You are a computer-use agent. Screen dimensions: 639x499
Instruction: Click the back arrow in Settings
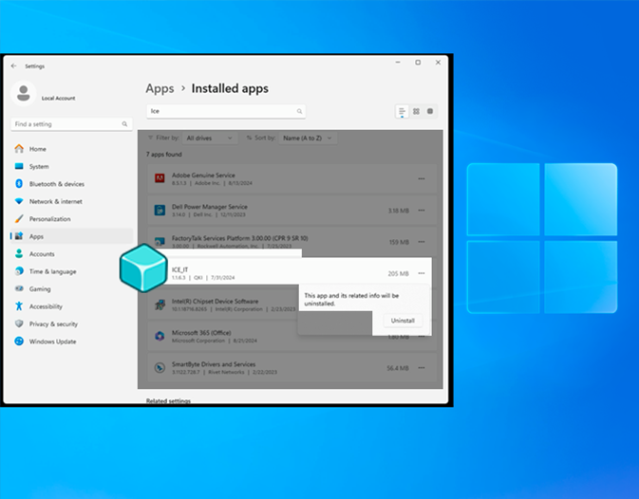[x=14, y=66]
